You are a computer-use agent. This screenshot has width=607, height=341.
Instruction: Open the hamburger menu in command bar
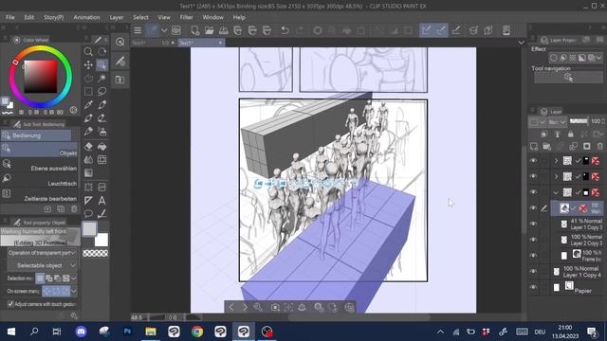(x=138, y=30)
